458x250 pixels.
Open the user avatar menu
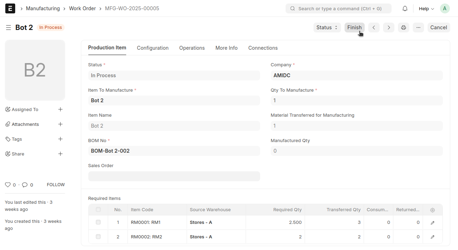[x=445, y=8]
